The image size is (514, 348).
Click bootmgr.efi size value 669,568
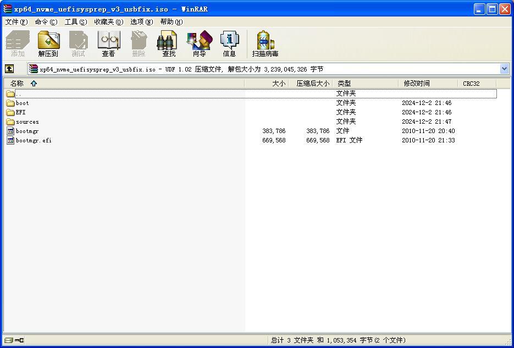coord(274,140)
